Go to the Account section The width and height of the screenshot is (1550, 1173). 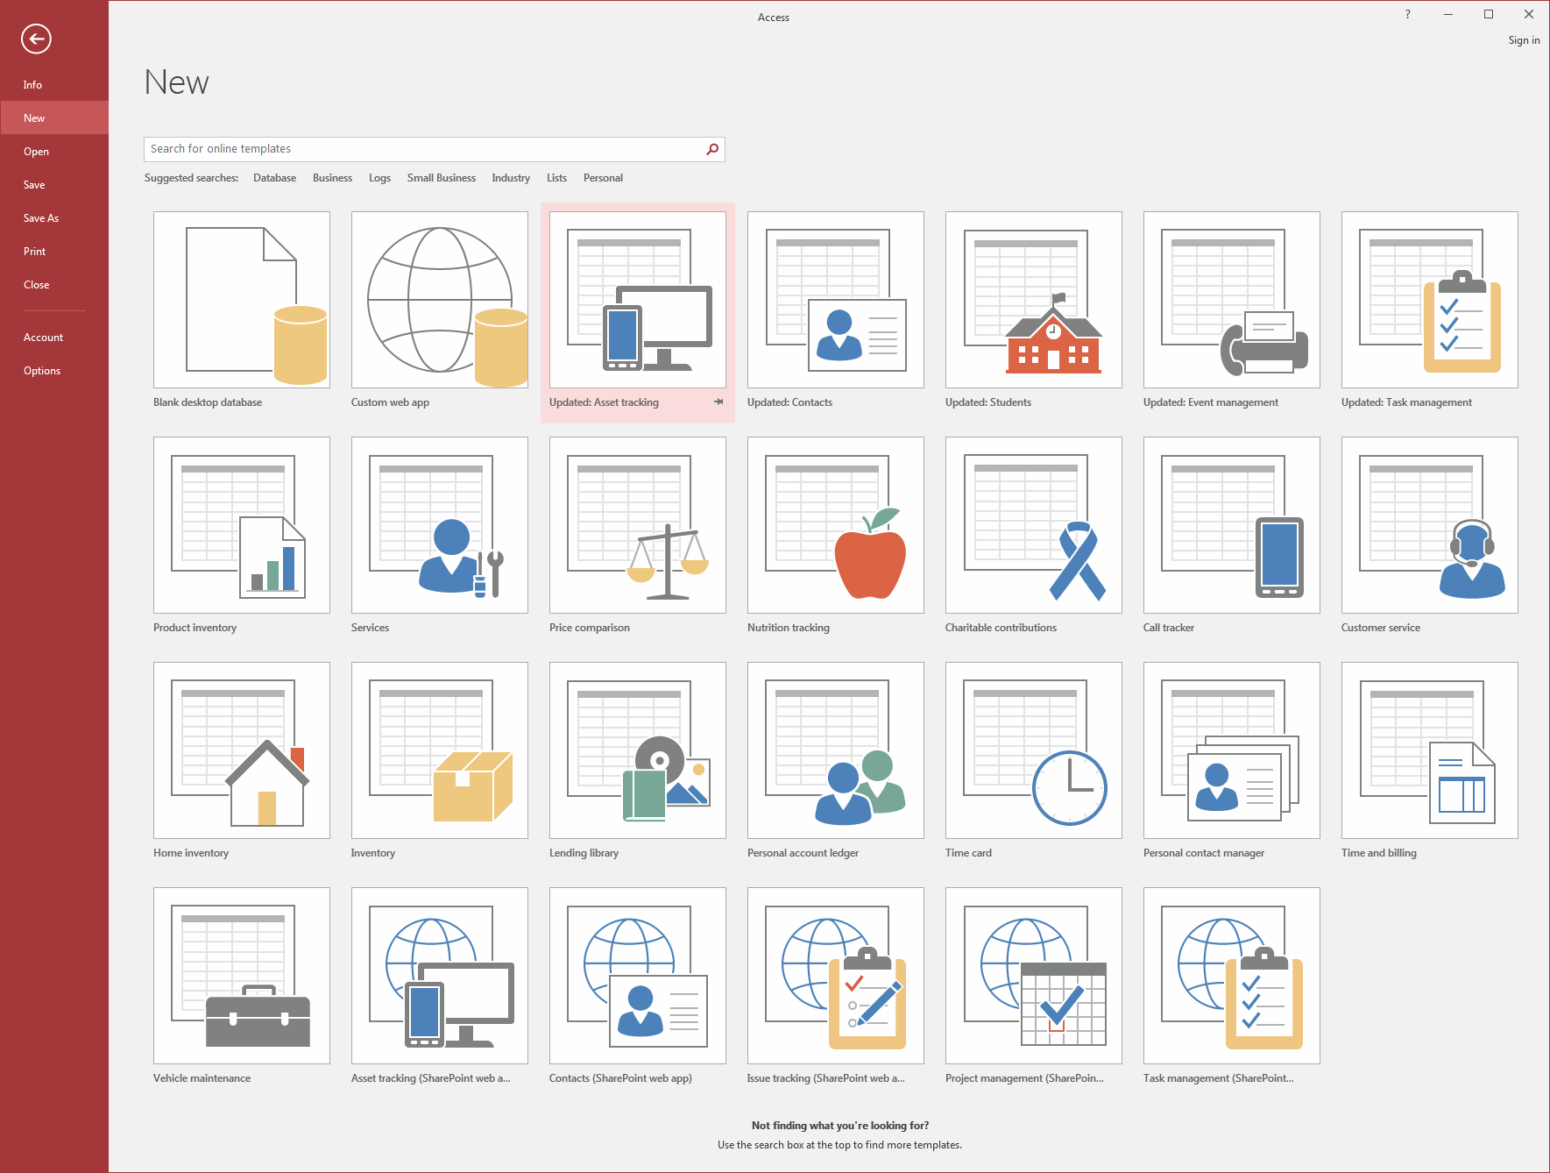tap(43, 337)
